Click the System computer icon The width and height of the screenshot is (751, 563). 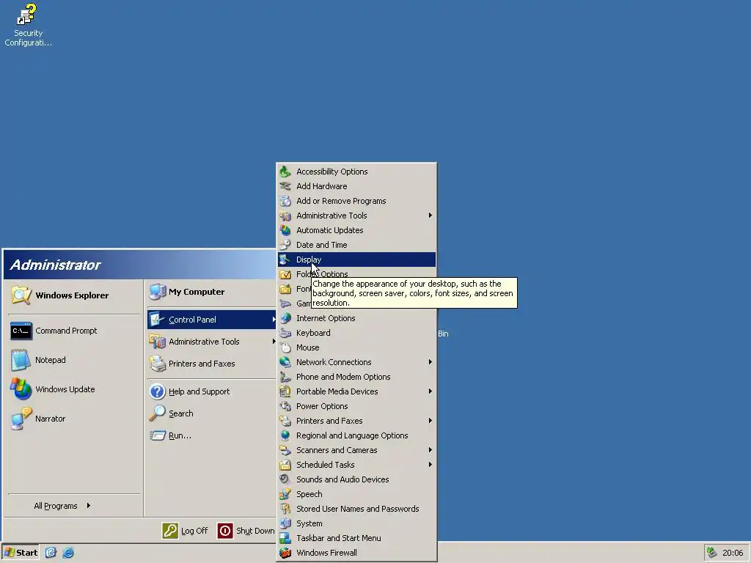click(285, 523)
